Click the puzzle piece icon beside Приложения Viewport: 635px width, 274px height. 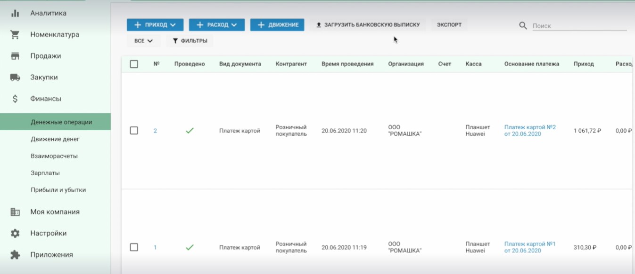(x=15, y=255)
